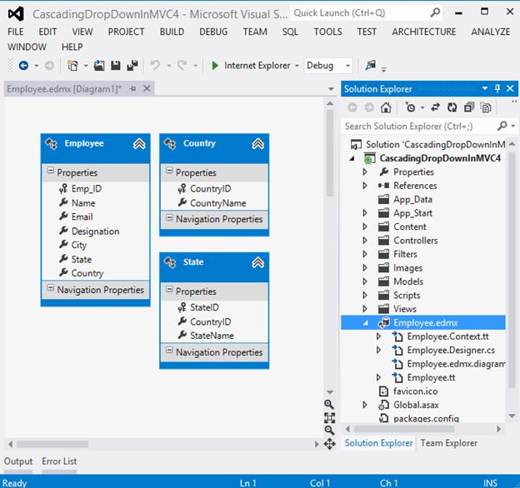Click the New Project toolbar icon

(x=72, y=66)
